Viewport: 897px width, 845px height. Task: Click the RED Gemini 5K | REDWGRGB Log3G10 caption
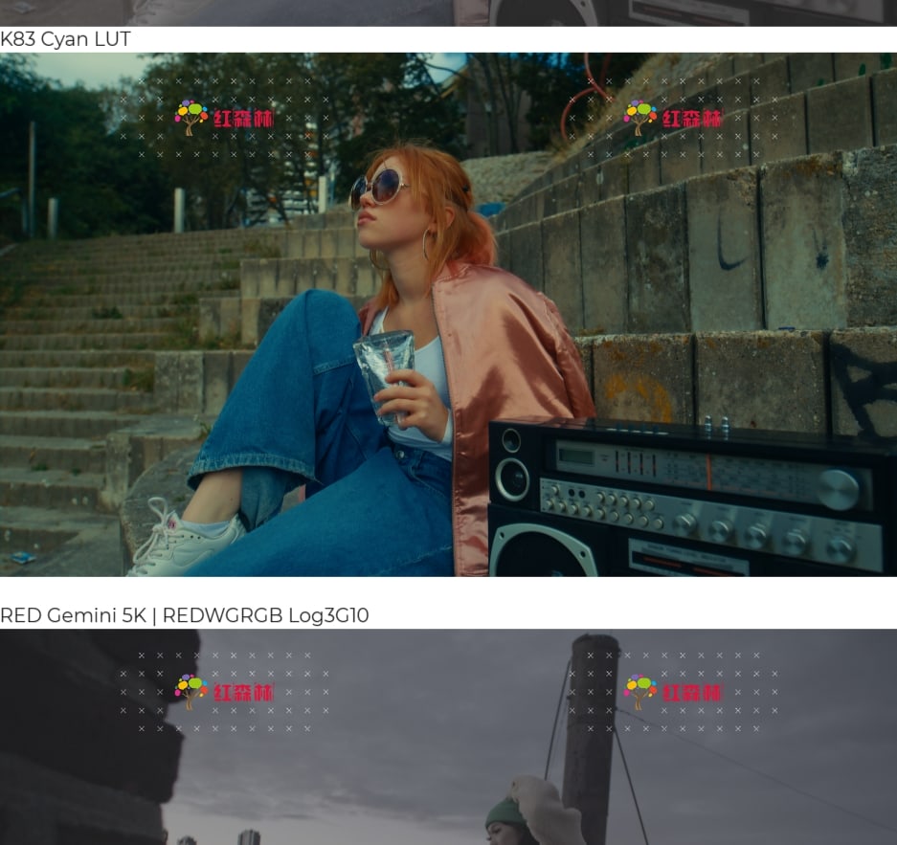click(184, 615)
